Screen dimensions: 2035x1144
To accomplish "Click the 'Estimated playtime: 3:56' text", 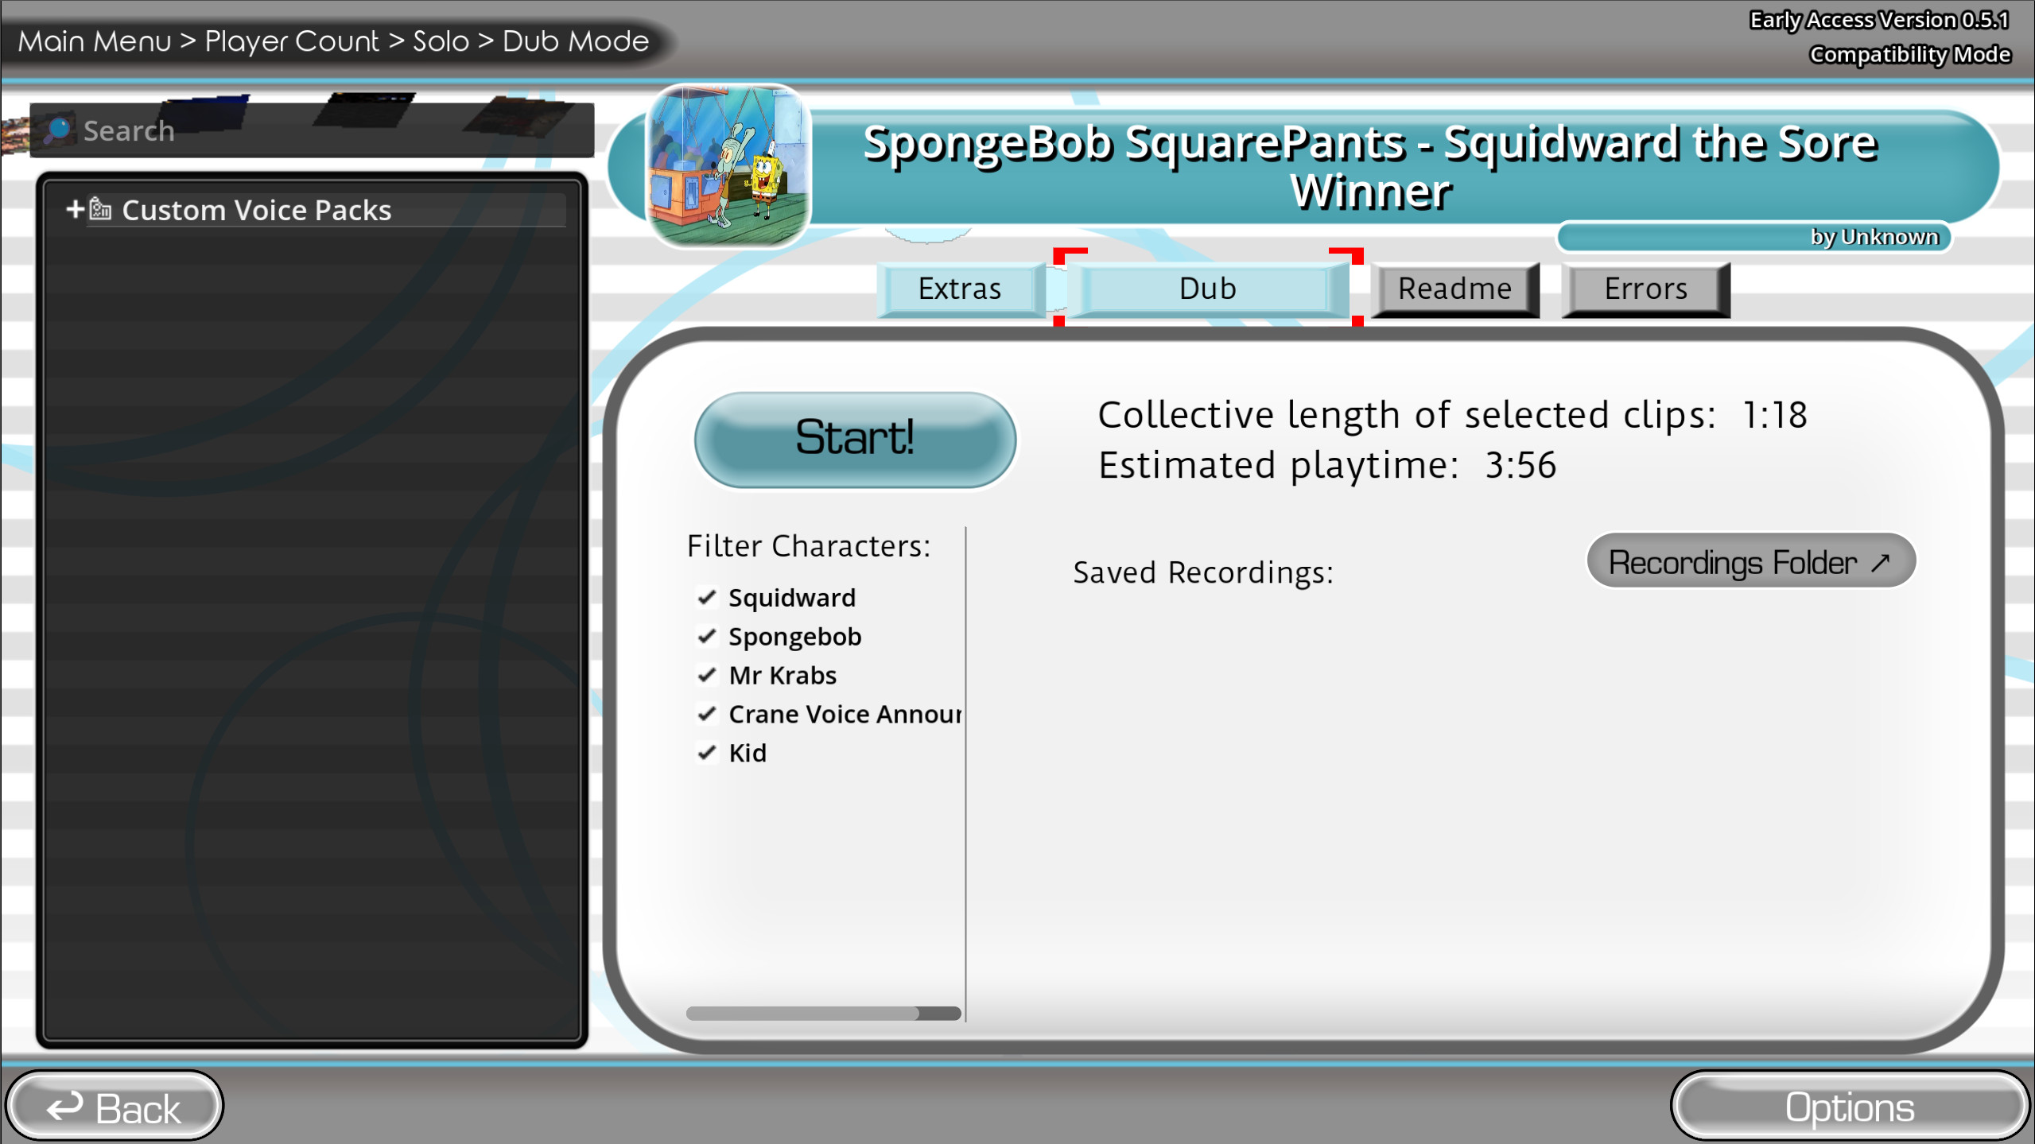I will pos(1327,465).
